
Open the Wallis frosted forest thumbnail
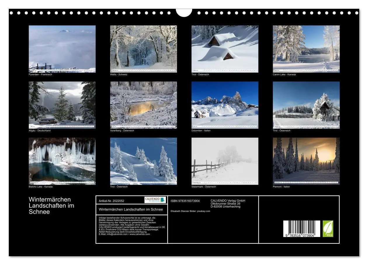[143, 49]
